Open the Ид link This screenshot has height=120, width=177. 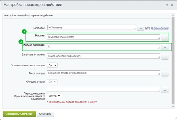pos(147,28)
